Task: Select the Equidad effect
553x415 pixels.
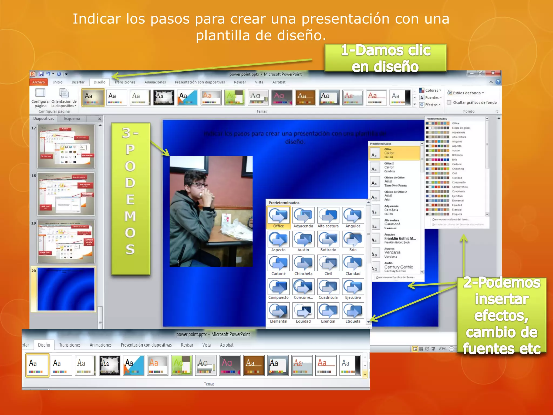Action: click(303, 313)
